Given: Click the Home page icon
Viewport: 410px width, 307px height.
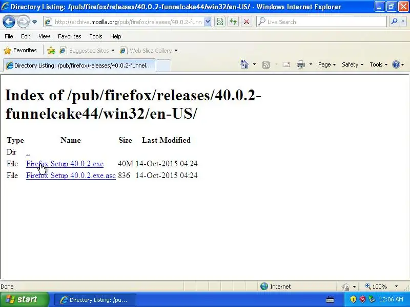Looking at the screenshot, I should 244,64.
